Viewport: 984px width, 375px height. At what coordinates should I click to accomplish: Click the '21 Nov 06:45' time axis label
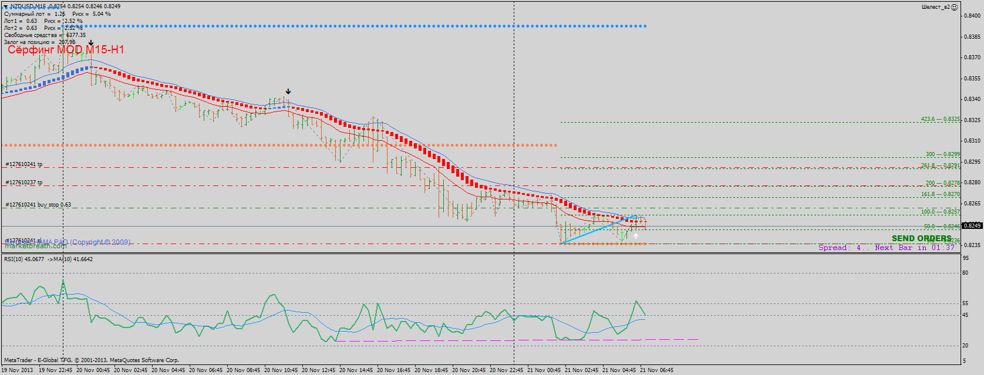point(656,370)
